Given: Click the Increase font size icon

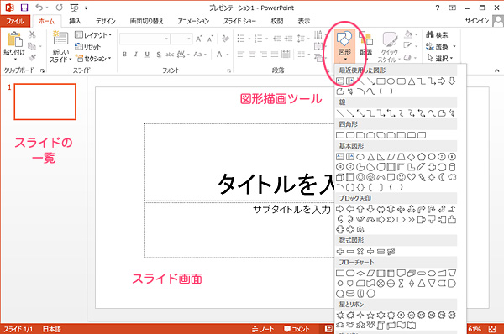Looking at the screenshot, I should pos(199,39).
